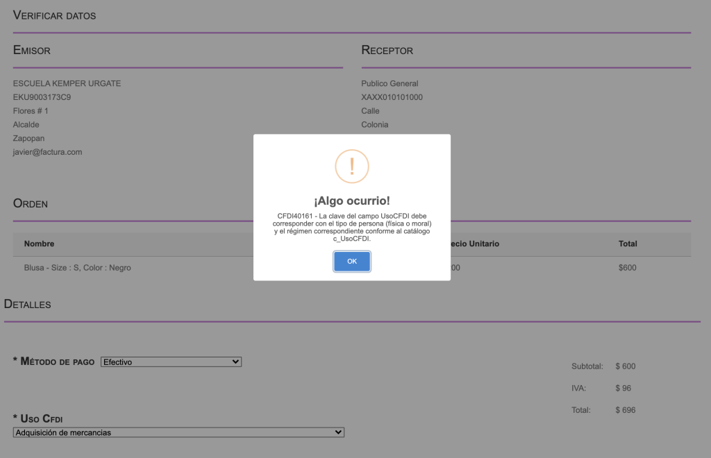Viewport: 711px width, 458px height.
Task: Click the 'Emisor' section heading
Action: point(32,50)
